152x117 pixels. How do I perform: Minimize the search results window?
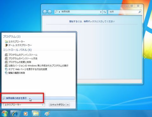(x=127, y=6)
